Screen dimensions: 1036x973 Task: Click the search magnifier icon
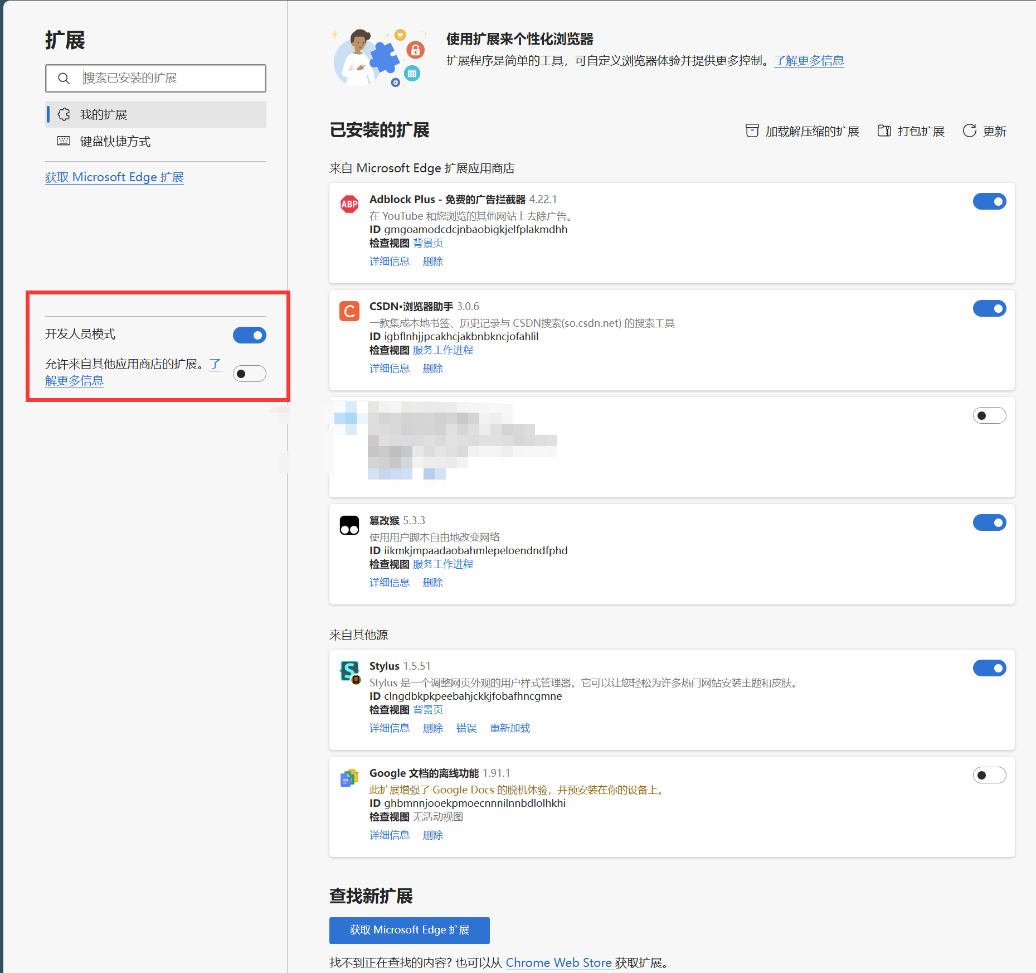pos(64,79)
